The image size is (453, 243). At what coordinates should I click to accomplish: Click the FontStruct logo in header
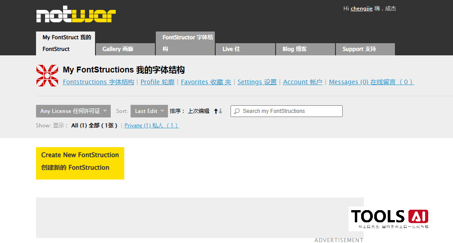pos(76,15)
